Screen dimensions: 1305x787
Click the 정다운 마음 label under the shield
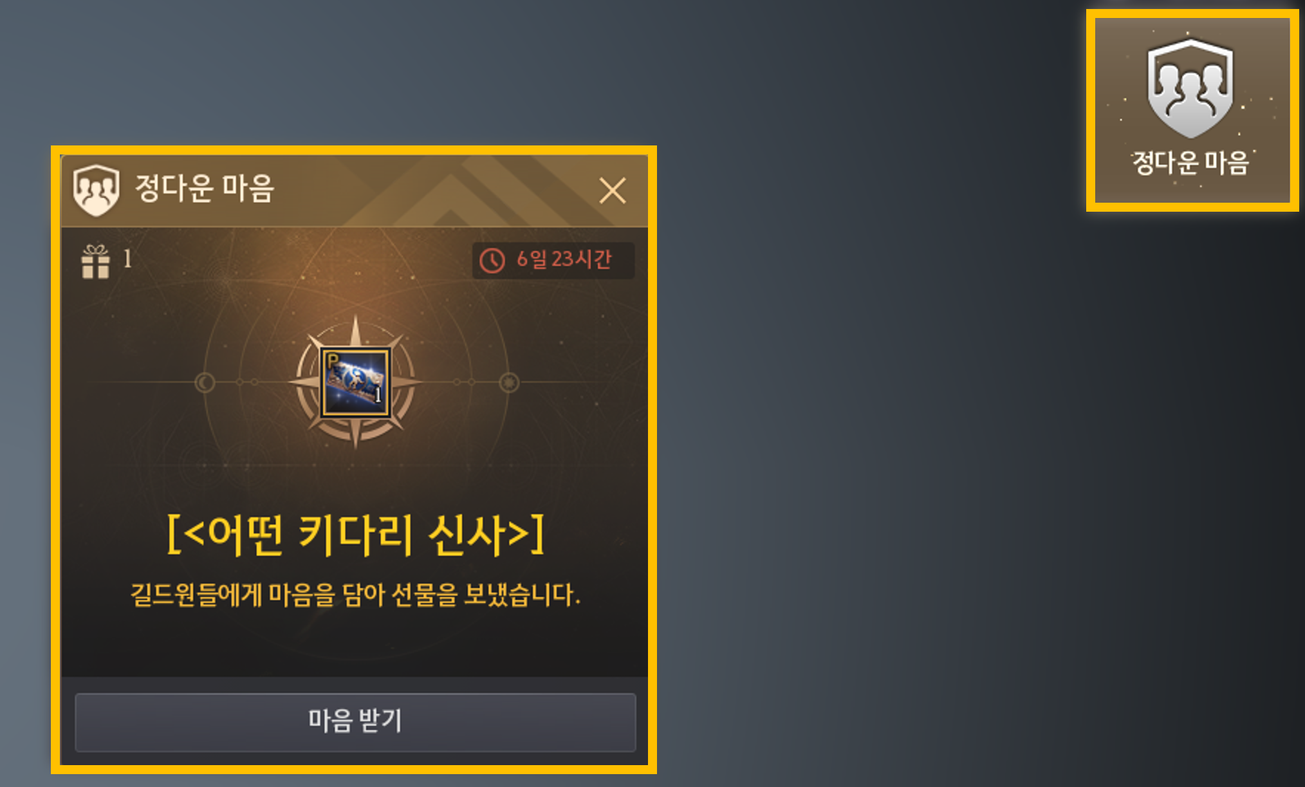[x=1190, y=163]
